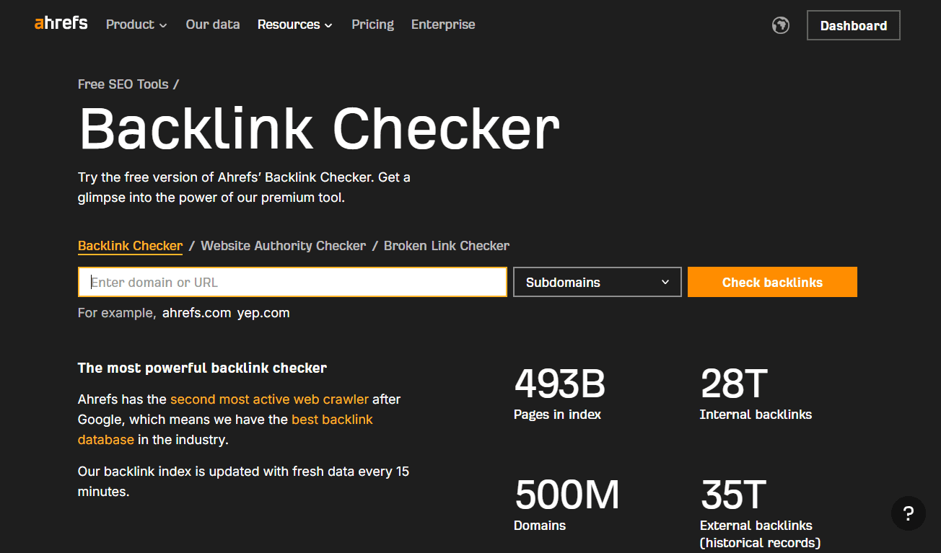Open the help question mark bubble
941x553 pixels.
[x=908, y=513]
